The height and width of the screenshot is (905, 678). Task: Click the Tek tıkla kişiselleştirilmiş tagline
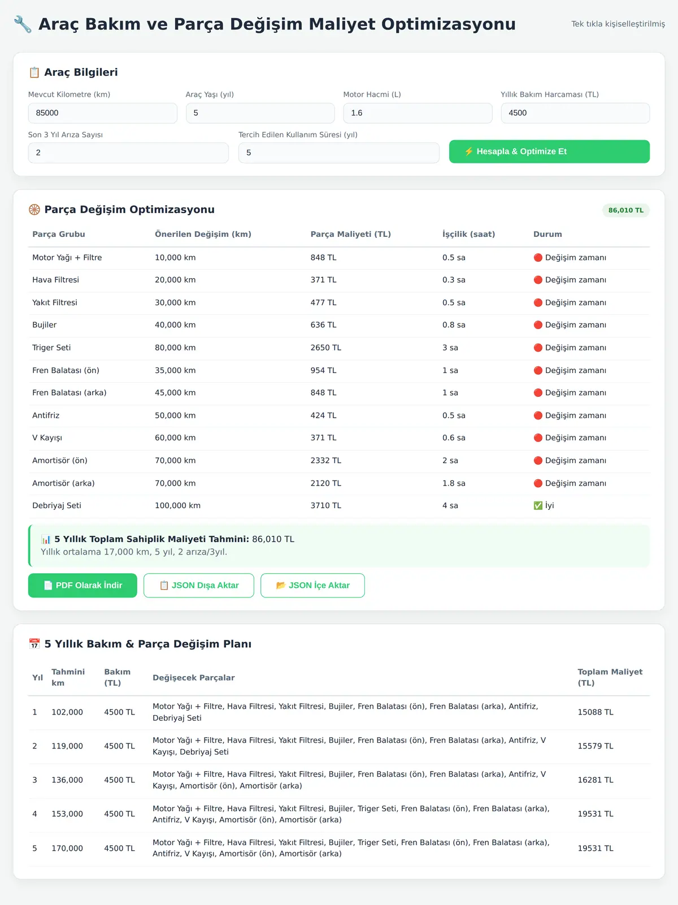click(x=618, y=24)
